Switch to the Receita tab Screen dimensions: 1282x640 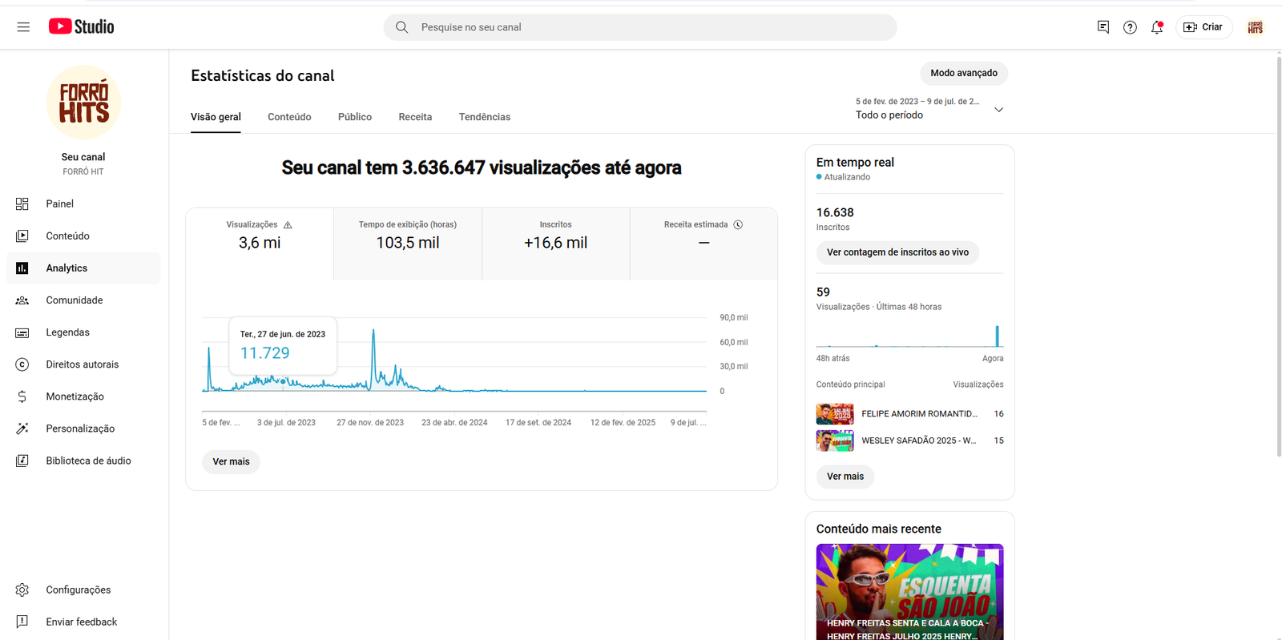pos(415,117)
